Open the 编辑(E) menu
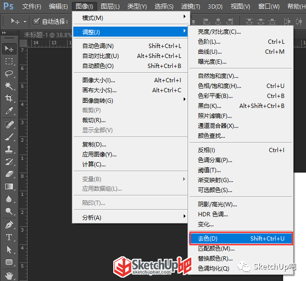This screenshot has height=281, width=306. (59, 7)
